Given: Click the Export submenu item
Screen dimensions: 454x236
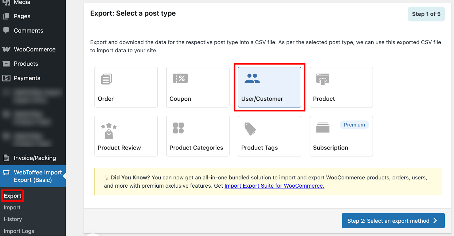Looking at the screenshot, I should [x=12, y=196].
